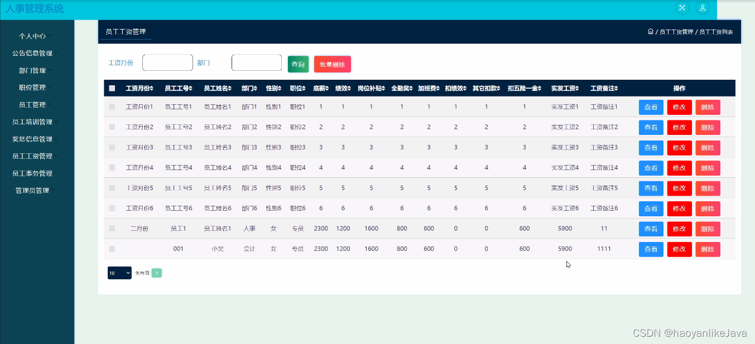Open 员工事务管理 sidebar menu
Screen dimensions: 755x344
click(x=35, y=173)
